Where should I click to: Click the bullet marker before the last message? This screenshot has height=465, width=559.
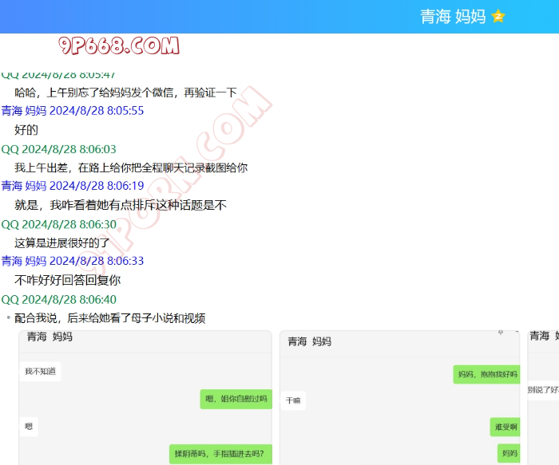tap(8, 318)
